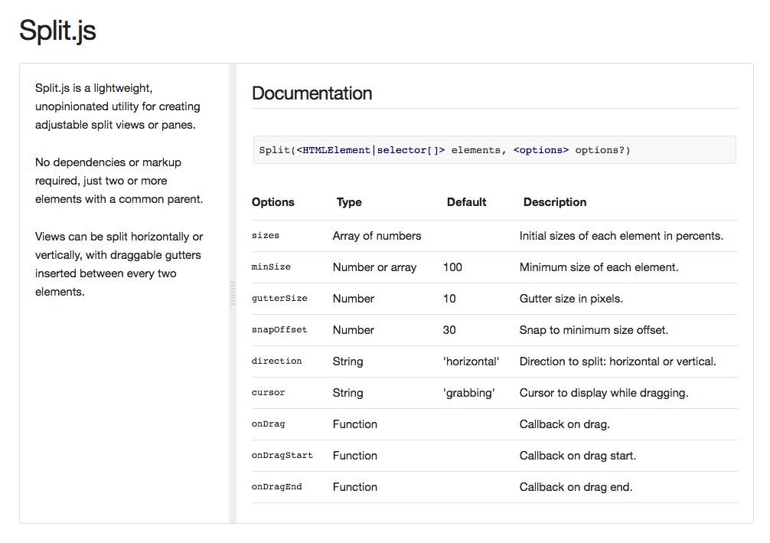Click the Split function signature code block

click(x=494, y=150)
